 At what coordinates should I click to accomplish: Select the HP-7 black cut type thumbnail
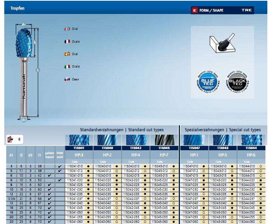click(164, 140)
